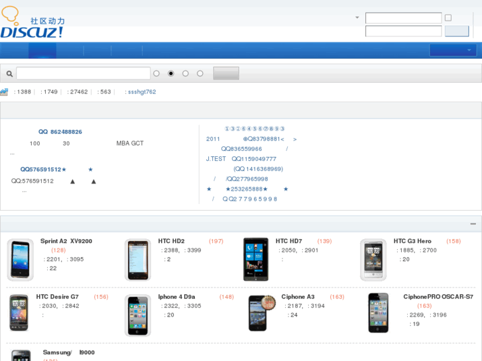Image resolution: width=482 pixels, height=361 pixels.
Task: Open the Ciphone A3 forum link
Action: pyautogui.click(x=298, y=297)
